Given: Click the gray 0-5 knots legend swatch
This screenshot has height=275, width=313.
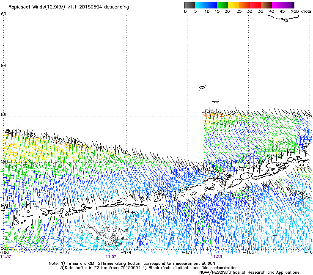Looking at the screenshot, I should click(x=189, y=5).
